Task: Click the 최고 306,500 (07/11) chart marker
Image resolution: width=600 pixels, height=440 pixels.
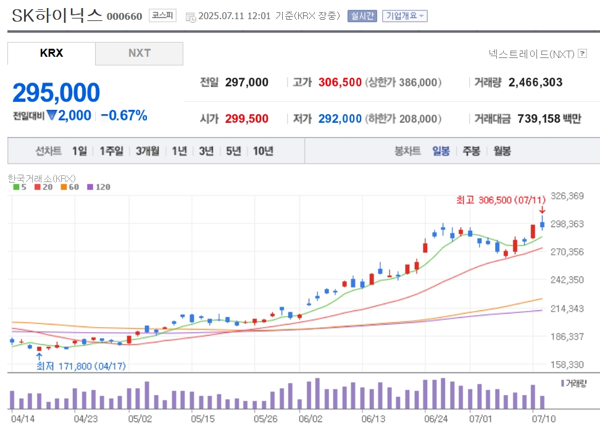Action: 501,200
